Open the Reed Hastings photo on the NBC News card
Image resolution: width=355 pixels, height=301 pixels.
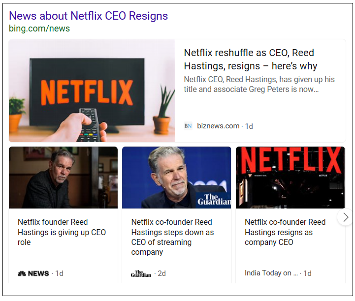tap(63, 178)
